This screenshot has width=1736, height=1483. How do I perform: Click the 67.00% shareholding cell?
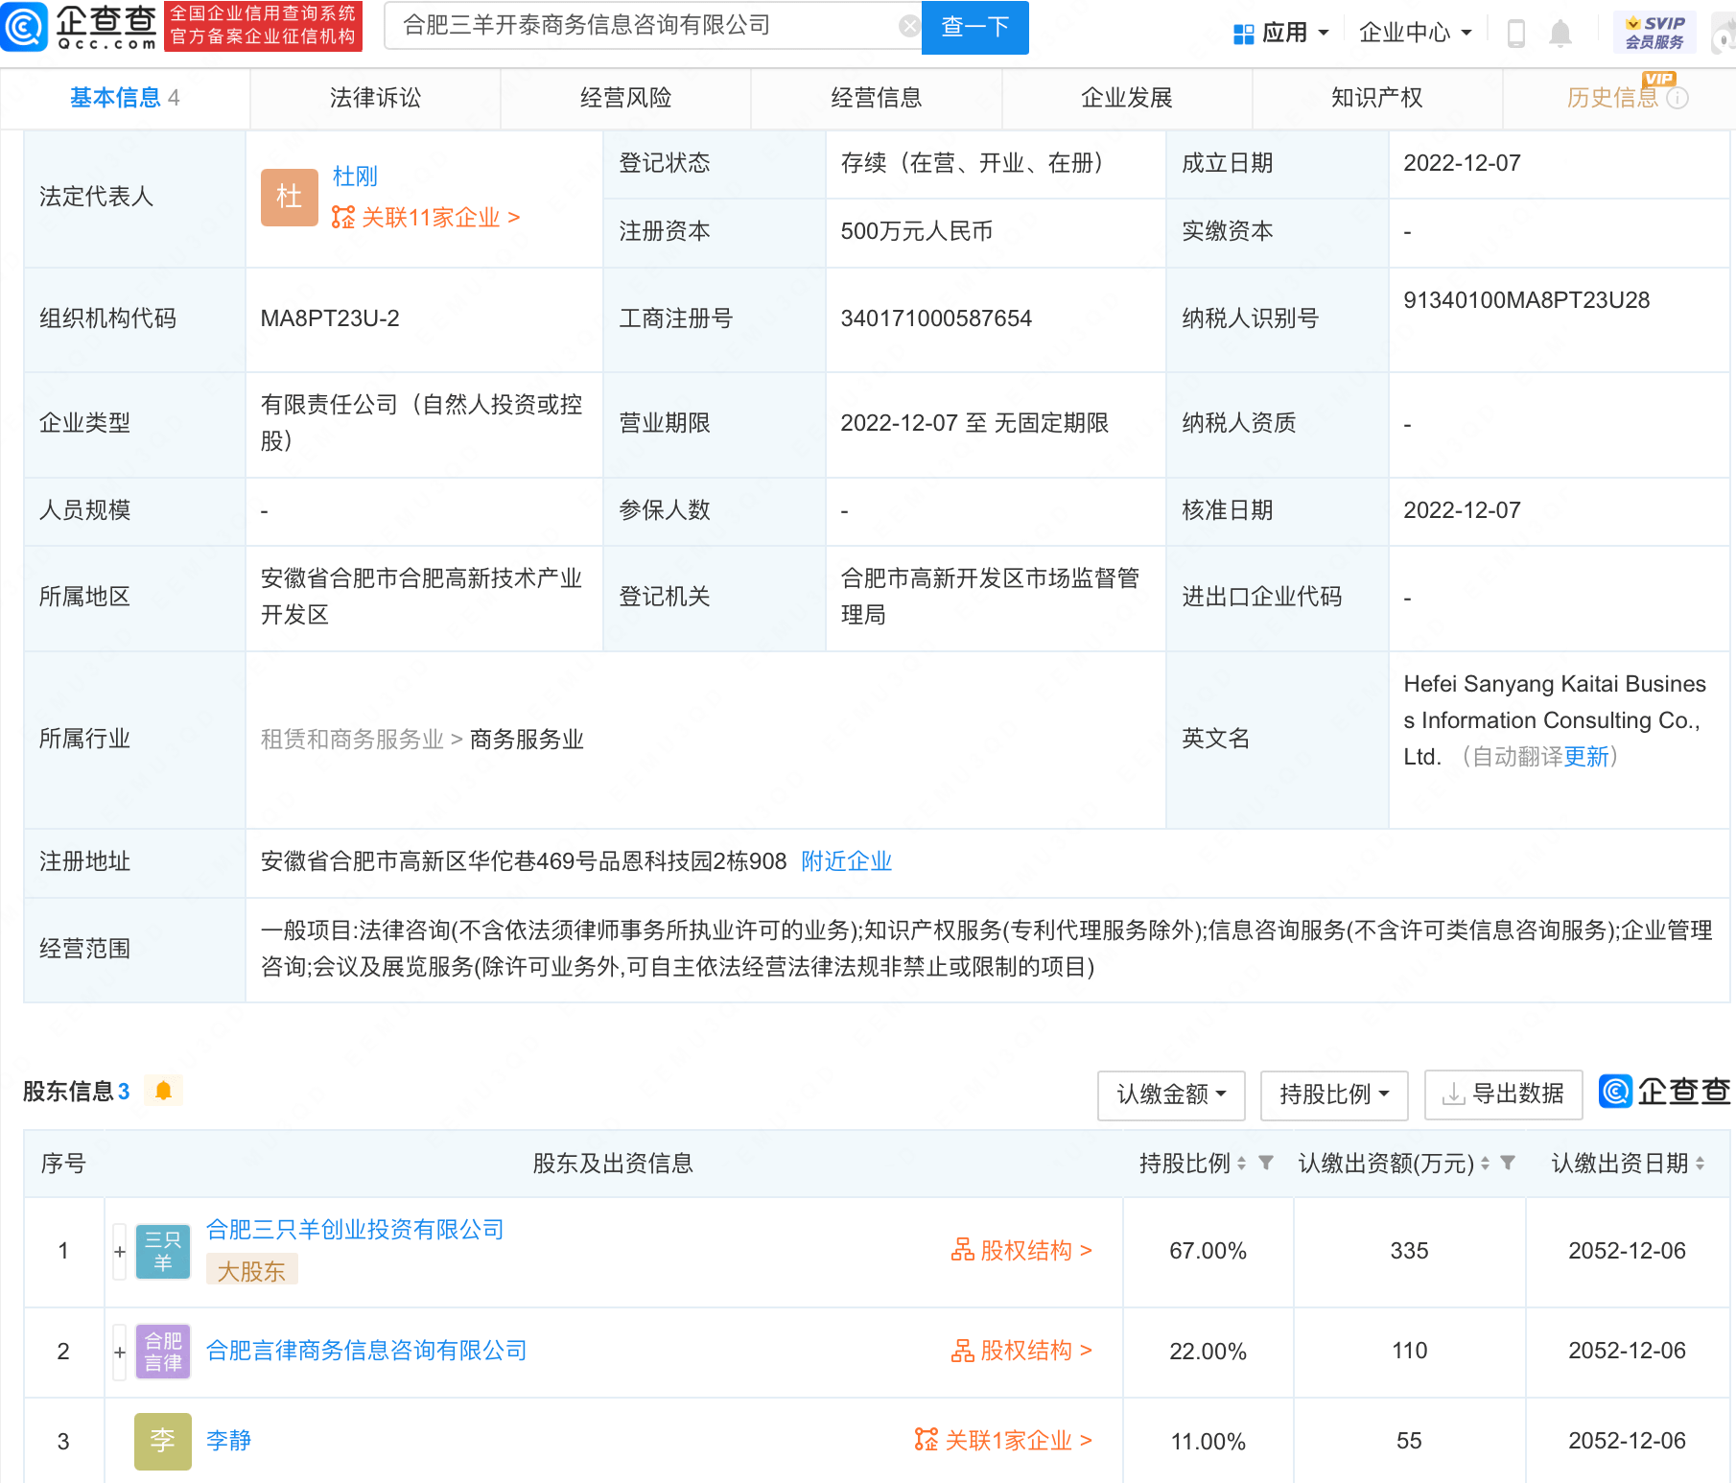pyautogui.click(x=1208, y=1251)
